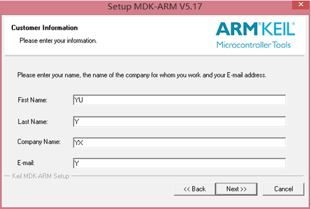Go to the next setup step

pyautogui.click(x=236, y=189)
